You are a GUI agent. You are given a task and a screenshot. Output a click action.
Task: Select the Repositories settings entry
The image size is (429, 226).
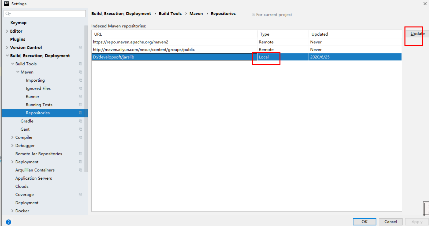point(45,113)
